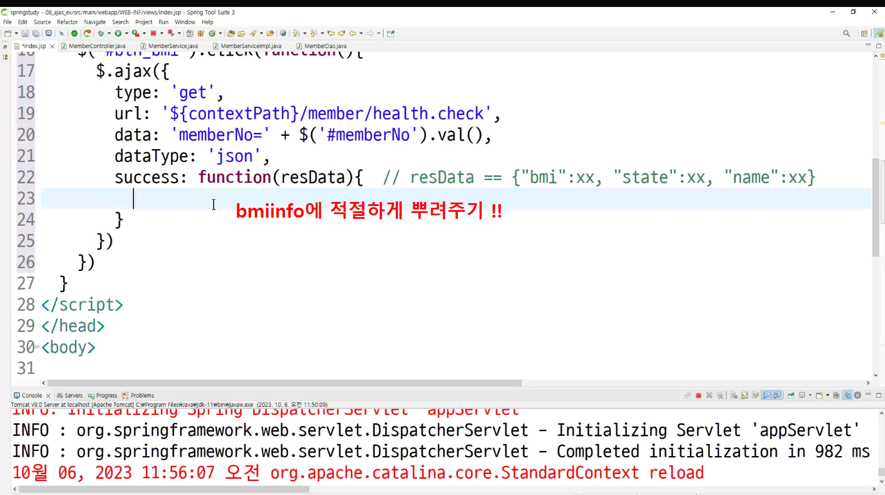Place cursor on line 23 in editor
885x495 pixels.
click(456, 198)
